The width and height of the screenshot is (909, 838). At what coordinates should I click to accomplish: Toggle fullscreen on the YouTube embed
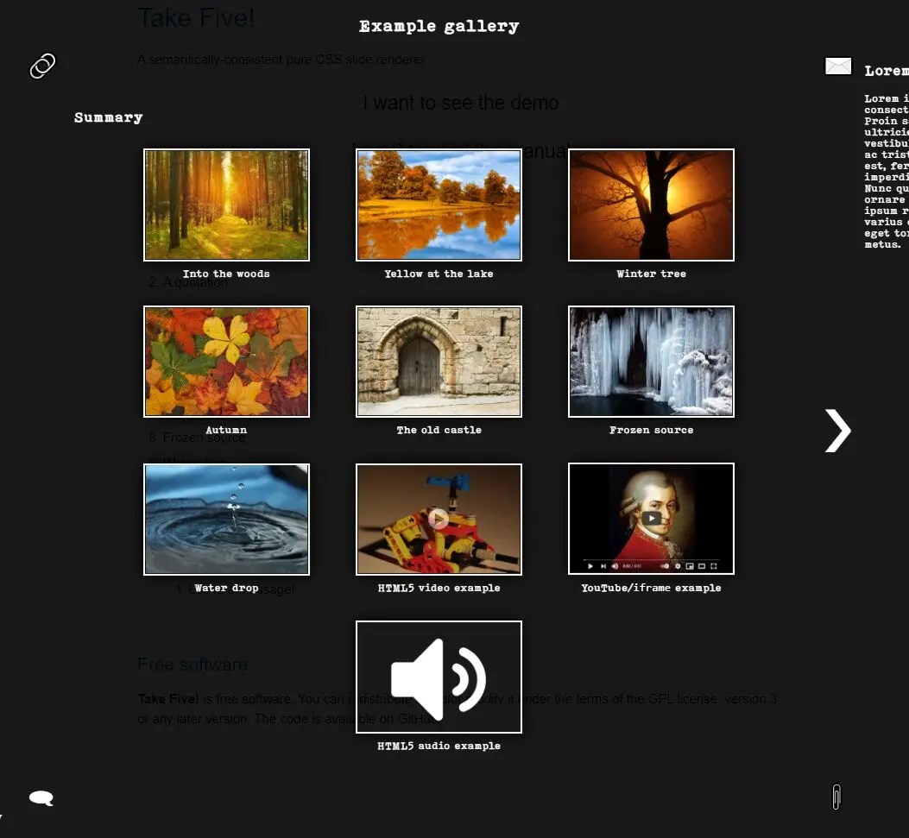pos(715,566)
